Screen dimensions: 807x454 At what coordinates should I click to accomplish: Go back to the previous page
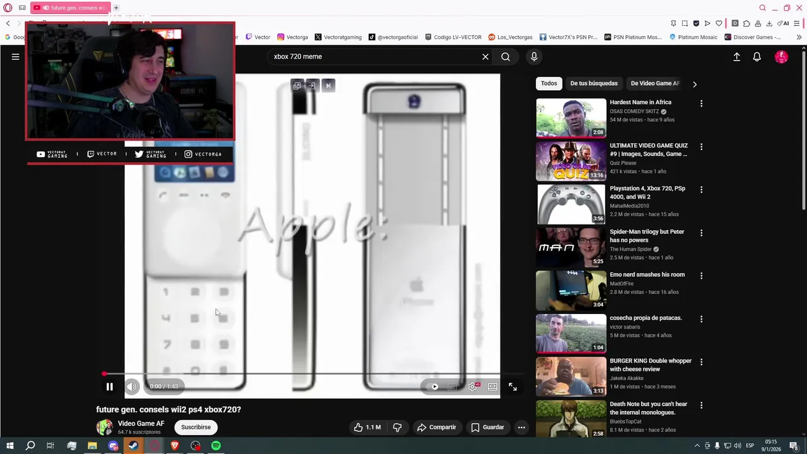8,23
